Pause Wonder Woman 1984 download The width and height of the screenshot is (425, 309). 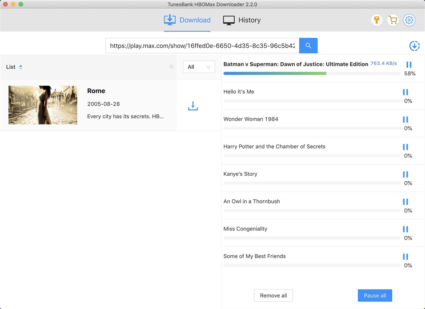pyautogui.click(x=405, y=120)
